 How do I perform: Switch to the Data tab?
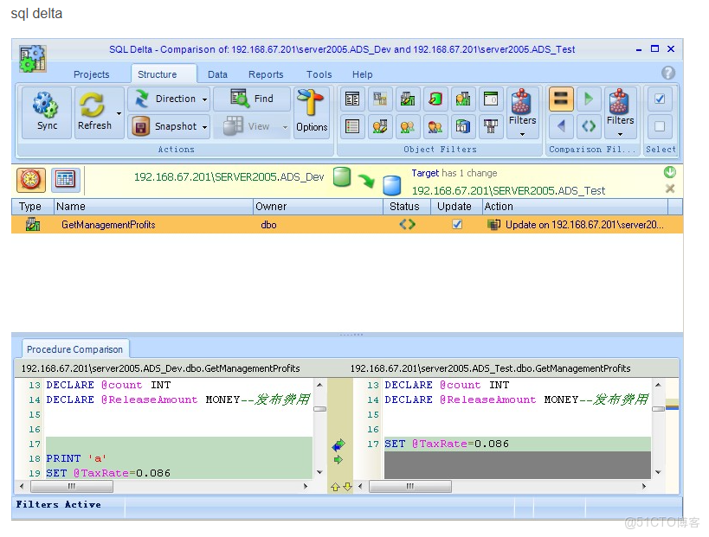click(217, 74)
